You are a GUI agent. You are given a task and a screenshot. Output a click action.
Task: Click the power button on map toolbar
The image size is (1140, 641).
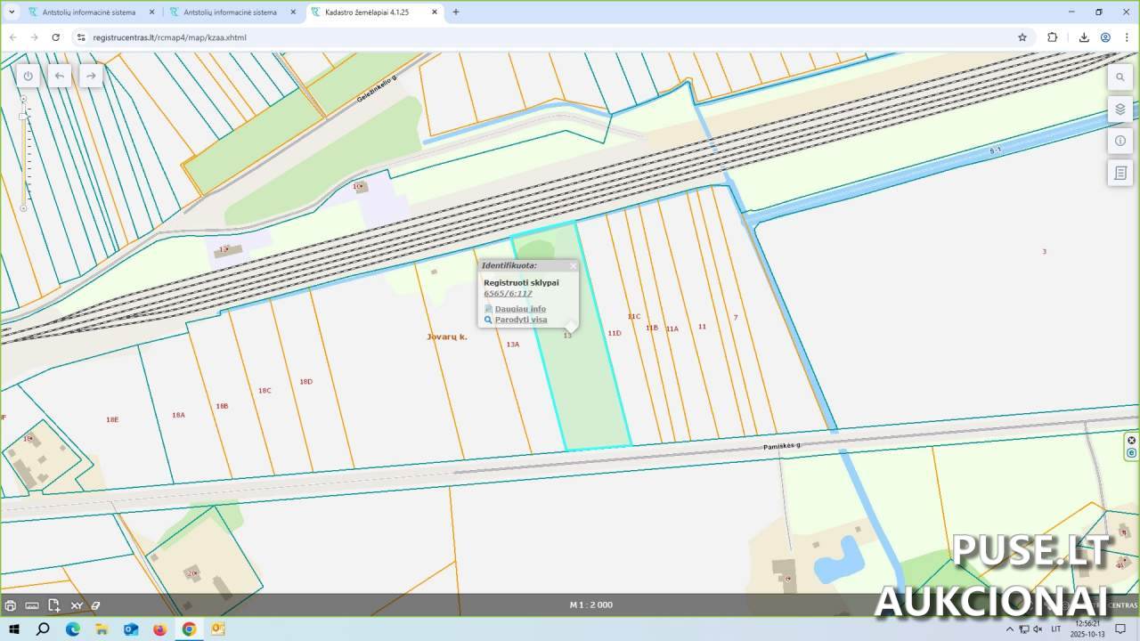28,76
